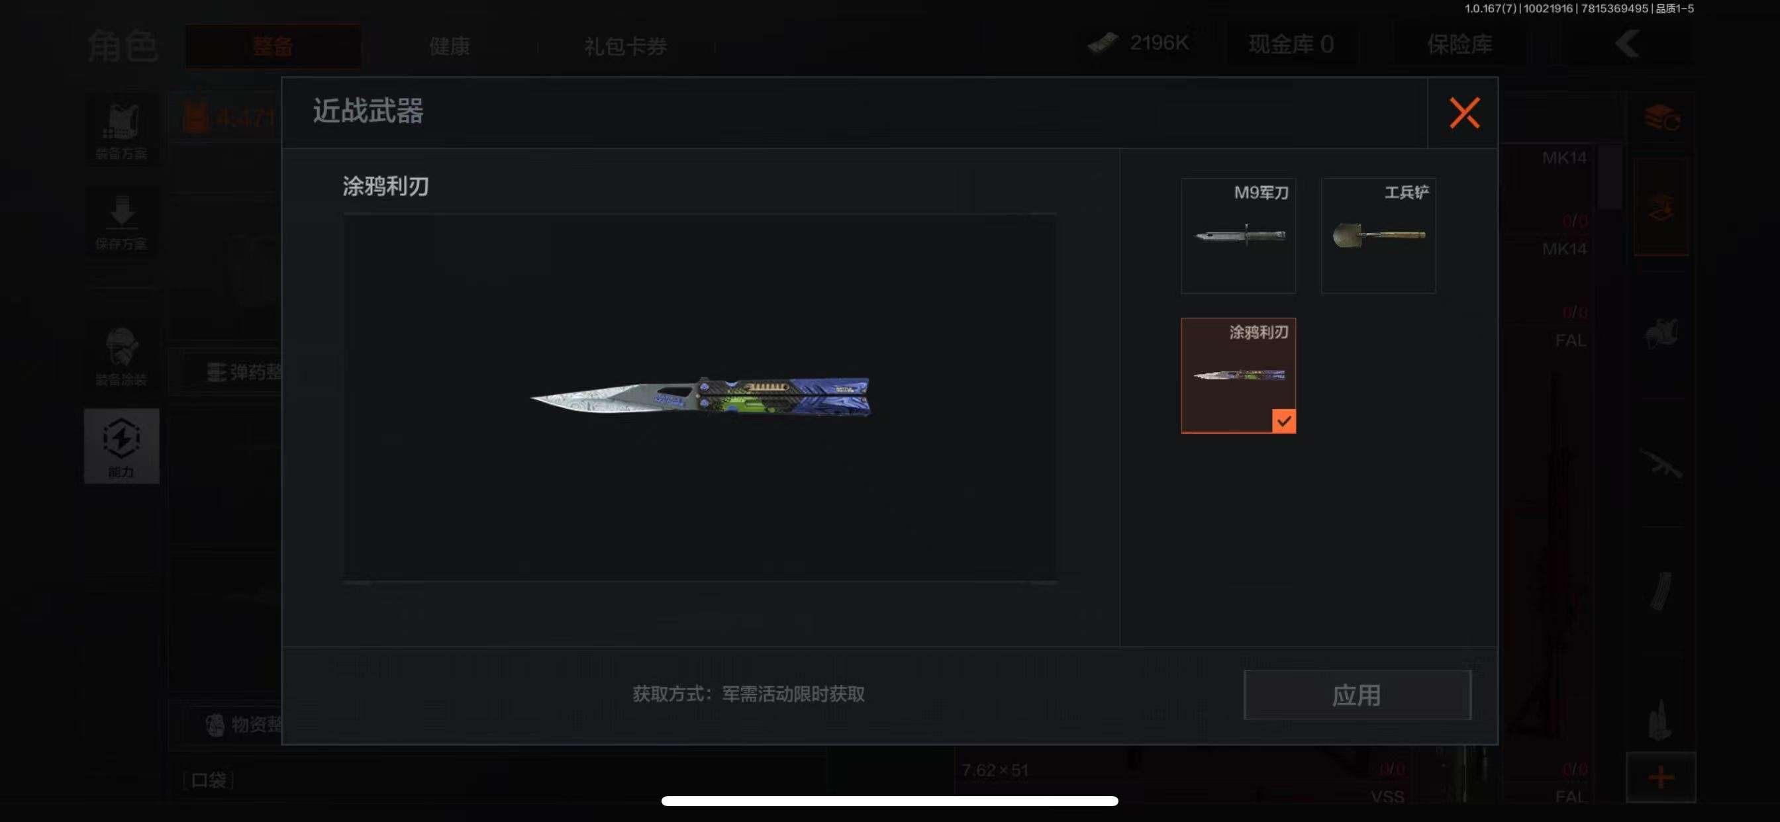The height and width of the screenshot is (822, 1780).
Task: Close the 近战武器 dialog
Action: tap(1463, 113)
